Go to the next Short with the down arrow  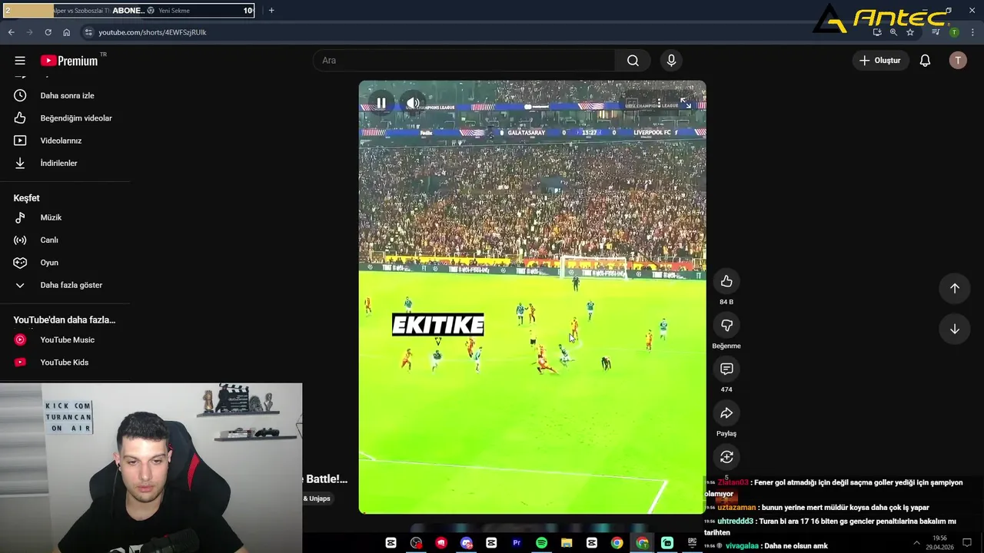coord(954,329)
